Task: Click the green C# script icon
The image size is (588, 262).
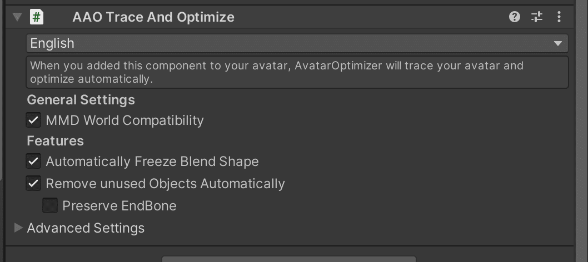Action: click(x=36, y=17)
